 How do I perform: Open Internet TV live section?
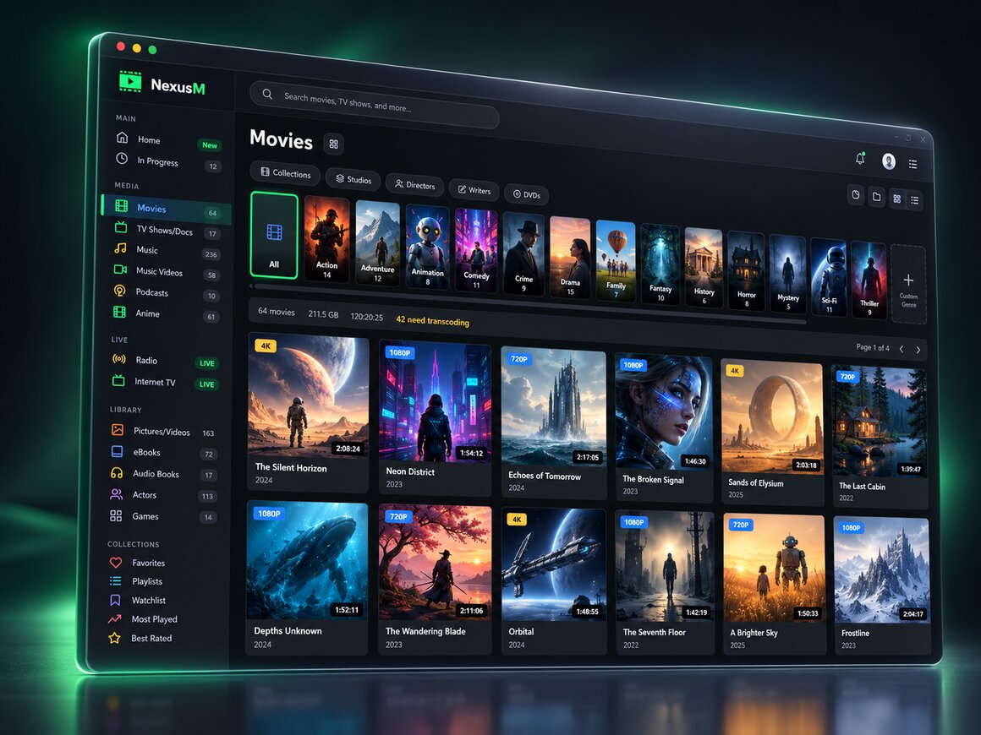(164, 382)
